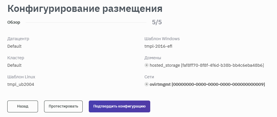This screenshot has width=277, height=117.
Task: Click the Сети section label
Action: tap(149, 77)
